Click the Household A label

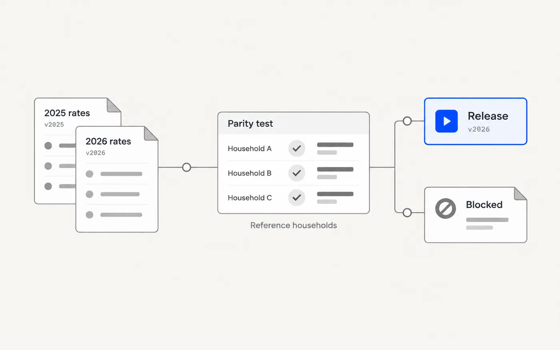(250, 149)
